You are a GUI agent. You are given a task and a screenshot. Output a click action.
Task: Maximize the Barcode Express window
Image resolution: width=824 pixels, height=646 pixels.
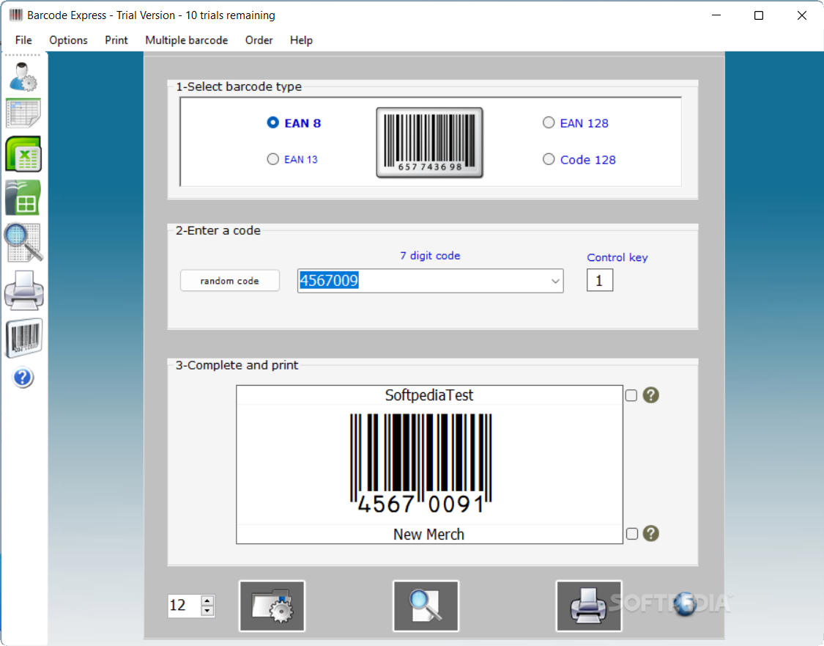758,15
